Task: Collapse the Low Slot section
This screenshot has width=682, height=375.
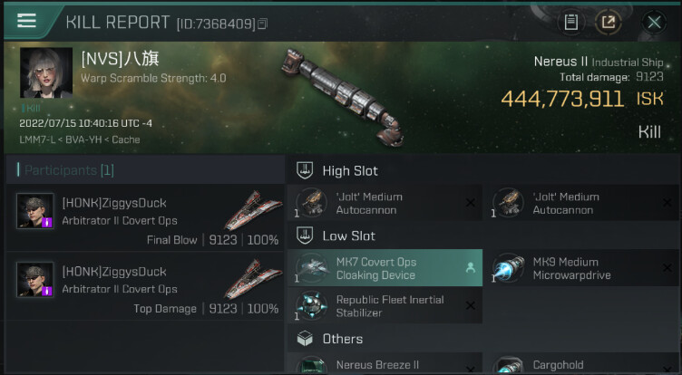Action: coord(306,236)
